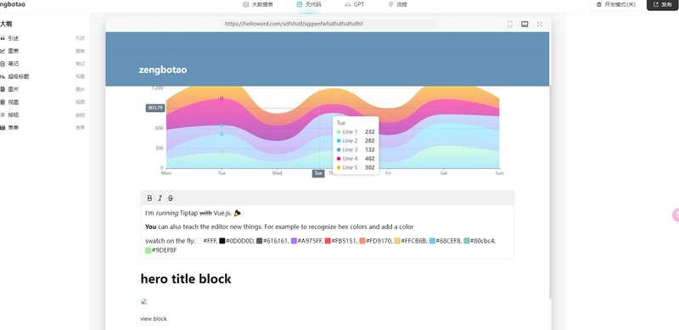Switch preview to desktop laptop view
Screen dimensions: 679x330
click(x=525, y=25)
